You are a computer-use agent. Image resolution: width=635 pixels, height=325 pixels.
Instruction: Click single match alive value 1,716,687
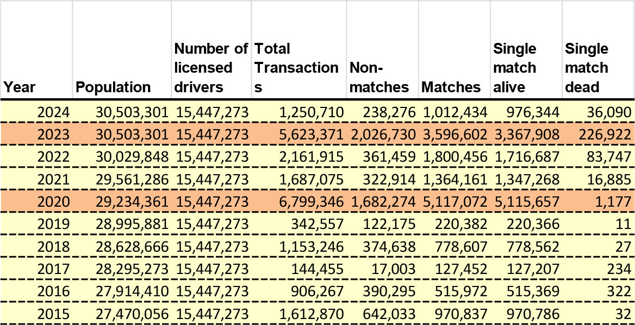(x=527, y=157)
